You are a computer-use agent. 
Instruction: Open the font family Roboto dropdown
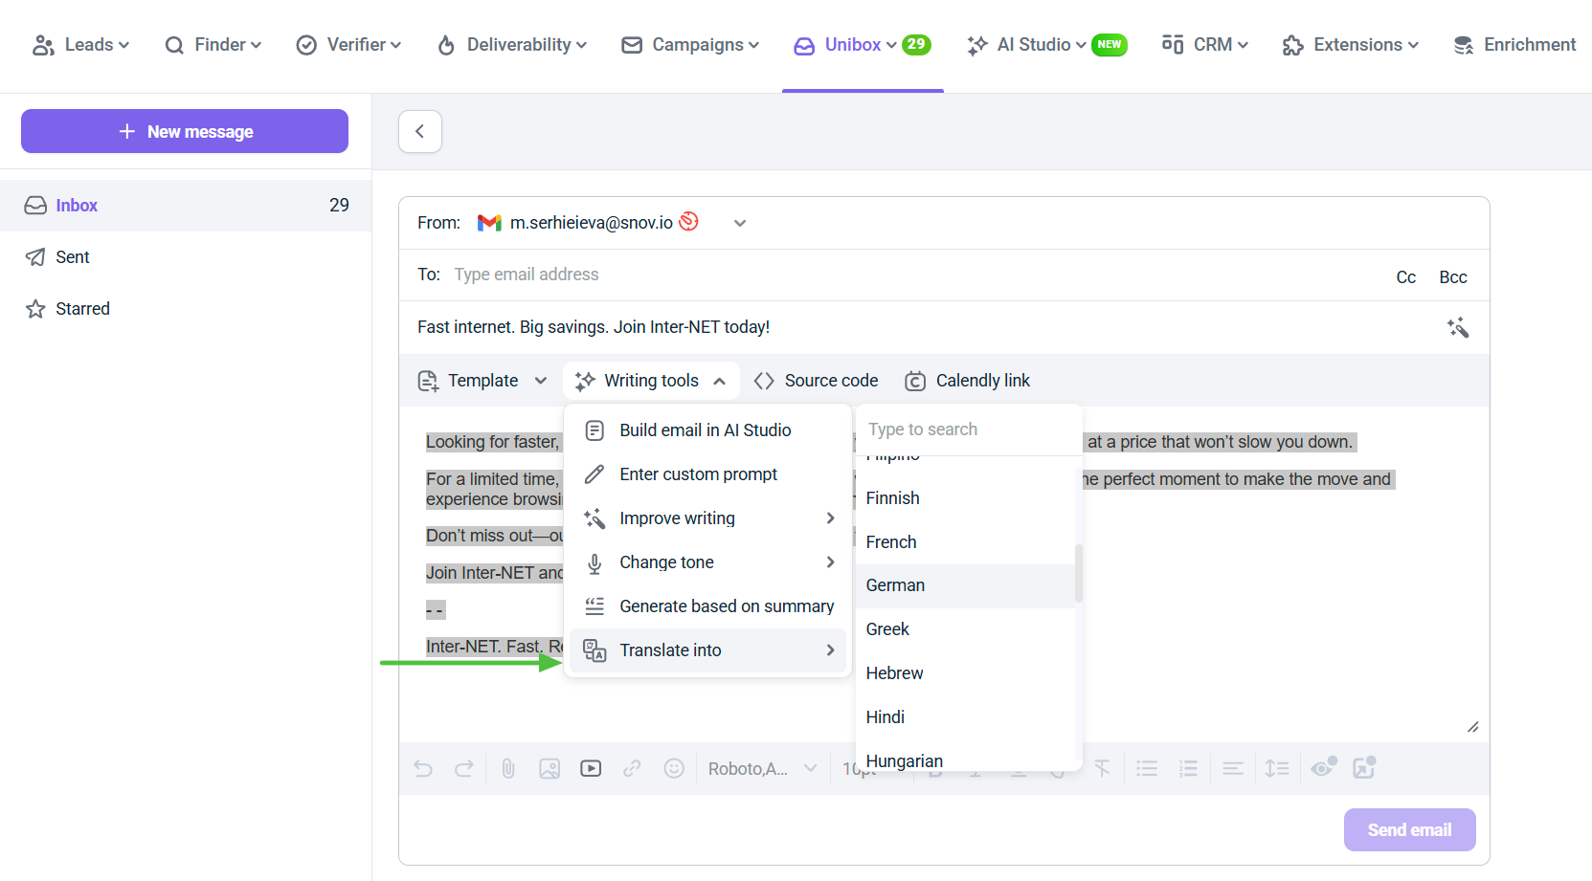[x=762, y=768]
